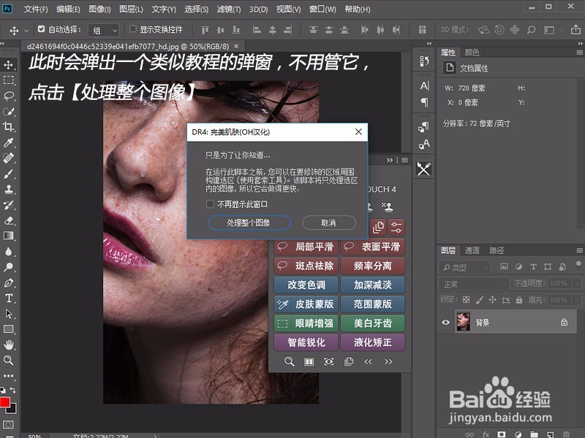Open the blend mode 正常 dropdown
The width and height of the screenshot is (585, 438).
click(x=473, y=284)
